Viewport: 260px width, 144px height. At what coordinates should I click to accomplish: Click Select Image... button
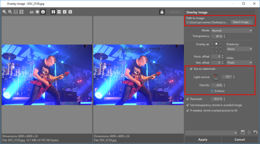click(x=241, y=22)
